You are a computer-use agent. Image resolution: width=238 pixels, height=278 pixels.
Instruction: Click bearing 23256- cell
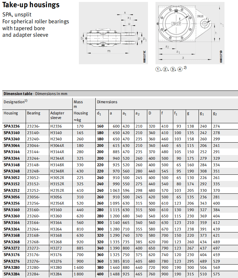(34, 203)
